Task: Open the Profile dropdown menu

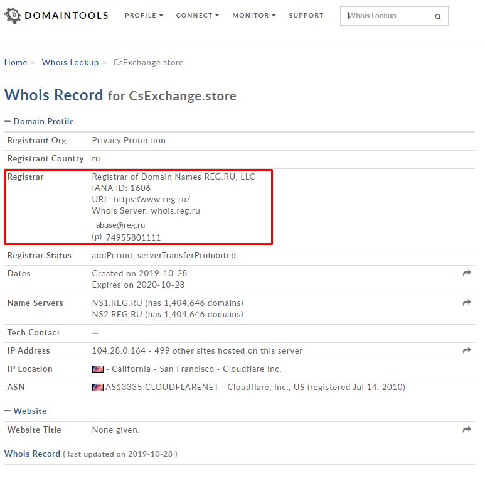Action: [144, 16]
